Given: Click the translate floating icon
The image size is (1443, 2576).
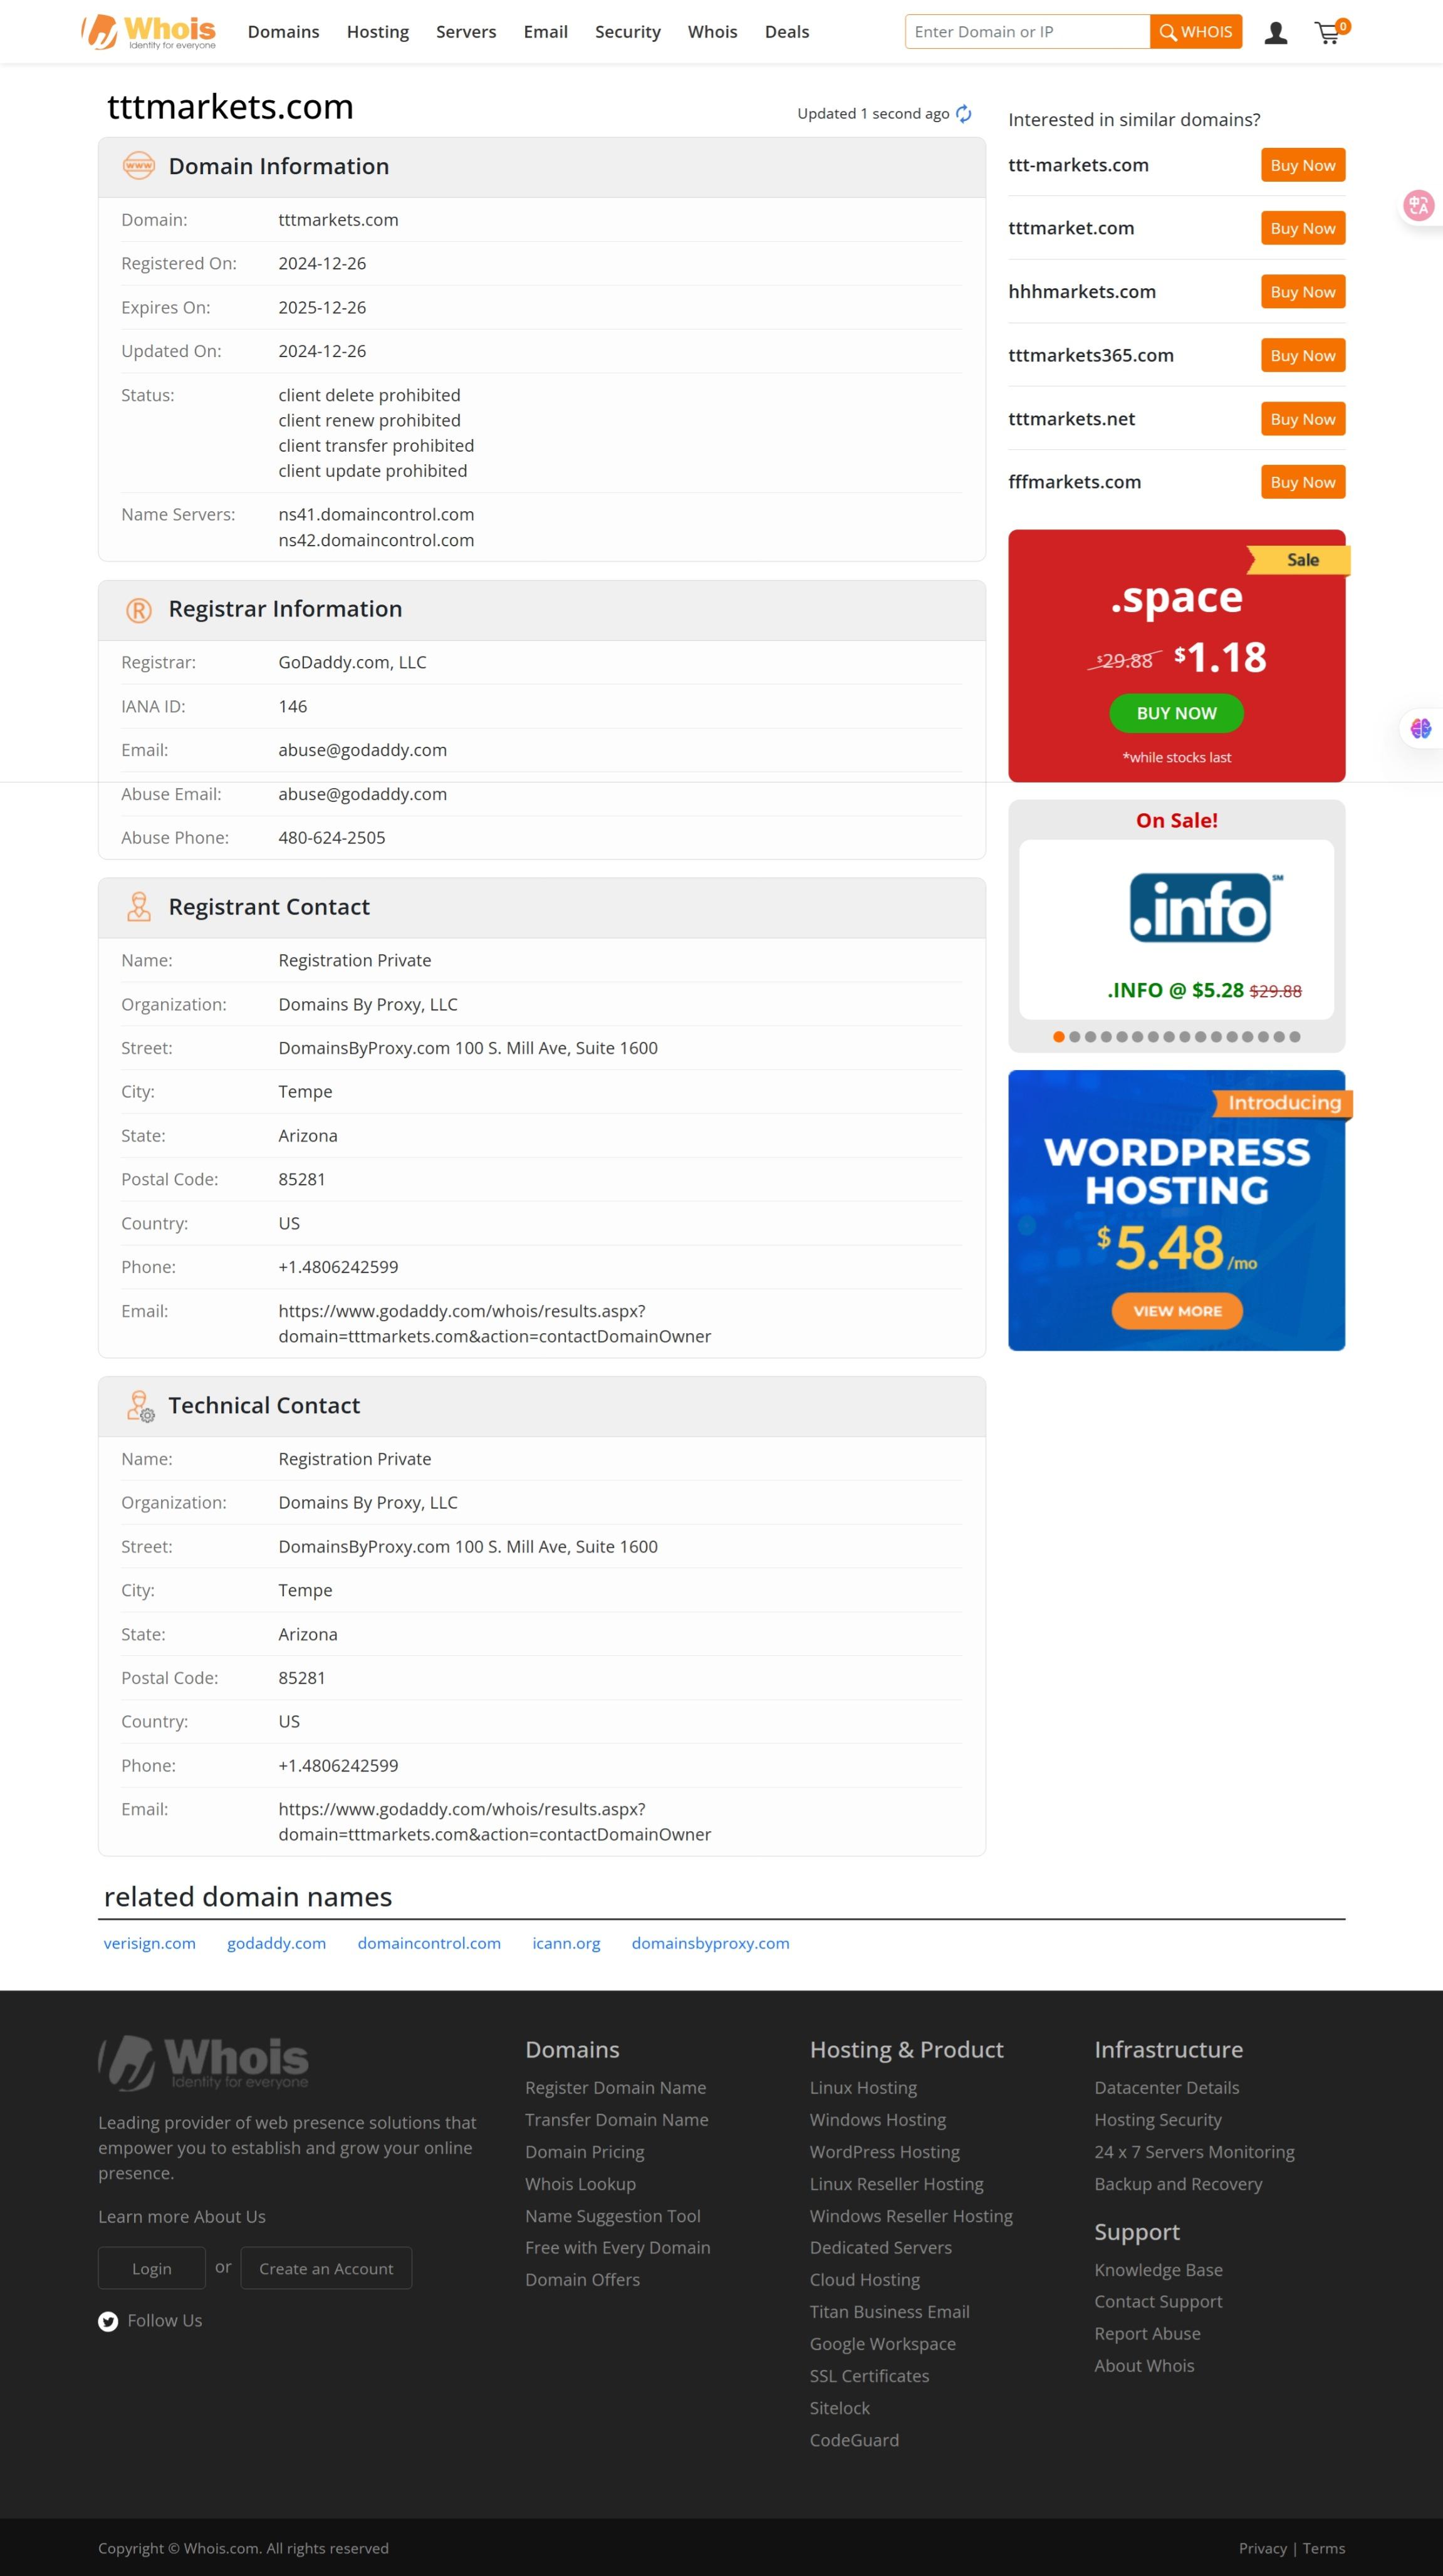Looking at the screenshot, I should tap(1419, 206).
